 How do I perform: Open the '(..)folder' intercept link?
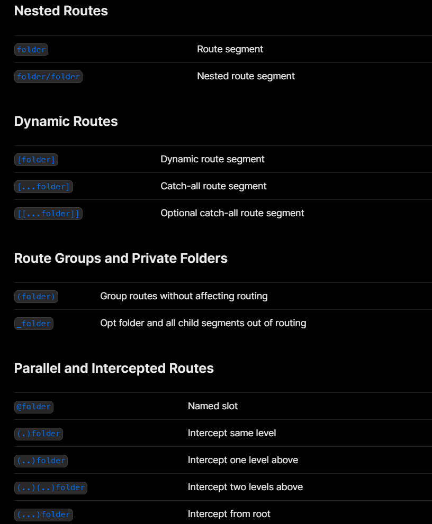pos(41,461)
